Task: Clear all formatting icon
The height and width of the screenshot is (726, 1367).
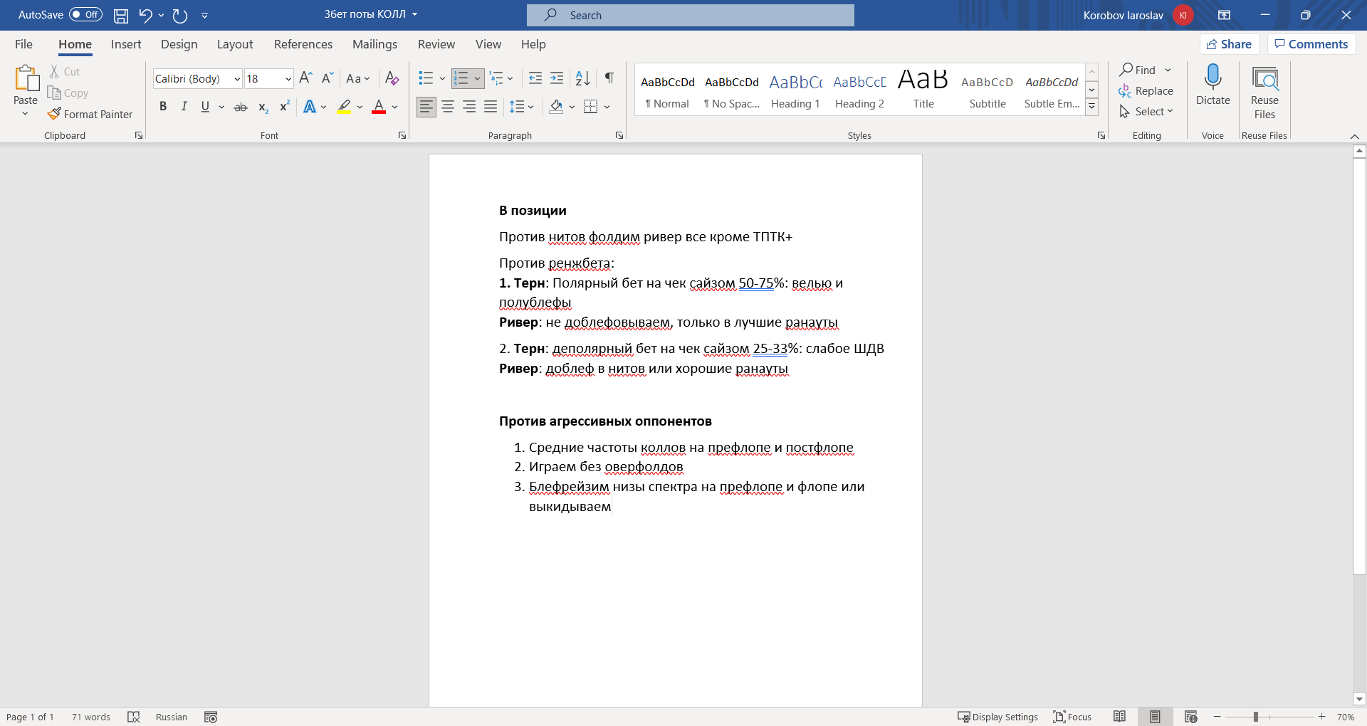Action: [x=392, y=78]
